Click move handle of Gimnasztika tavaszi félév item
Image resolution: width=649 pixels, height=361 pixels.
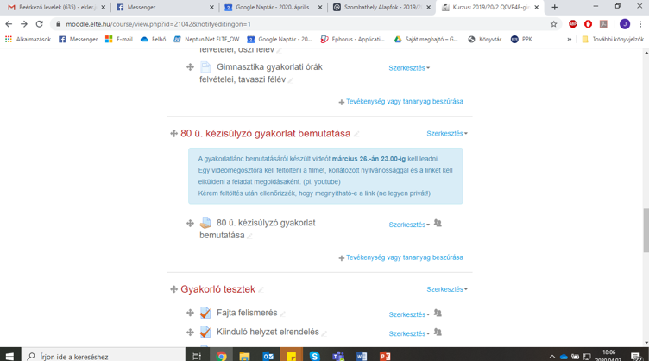point(190,67)
